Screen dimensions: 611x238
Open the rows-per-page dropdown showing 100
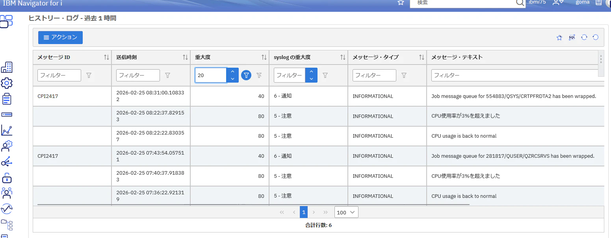pos(346,212)
